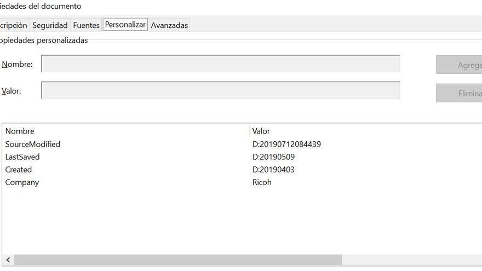Select the SourceModified property row
The width and height of the screenshot is (482, 271).
(242, 144)
